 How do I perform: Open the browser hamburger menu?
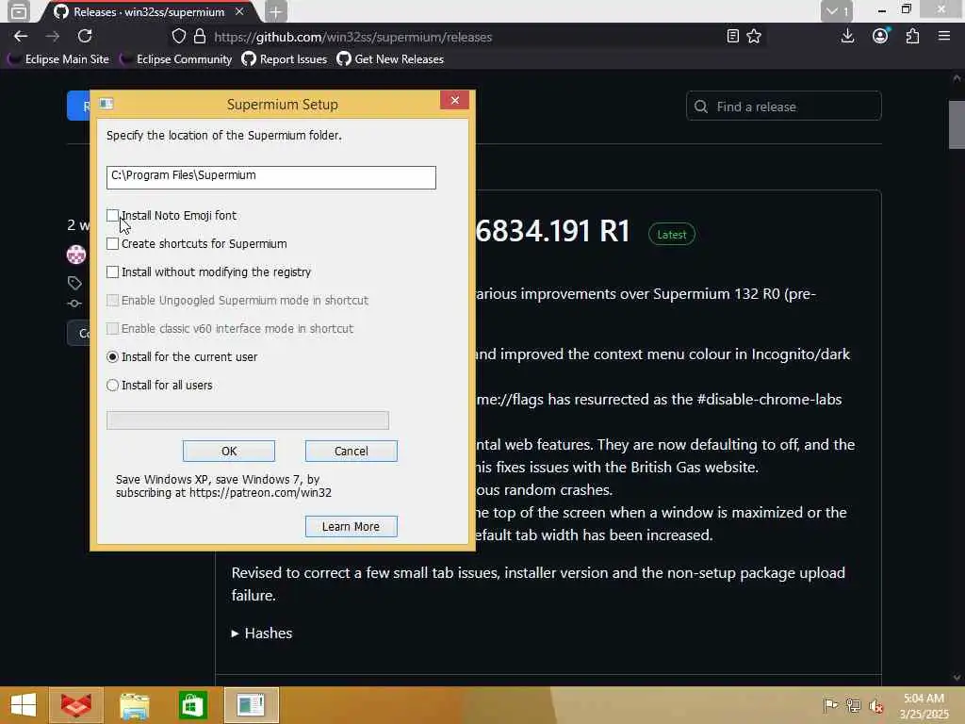click(x=944, y=37)
